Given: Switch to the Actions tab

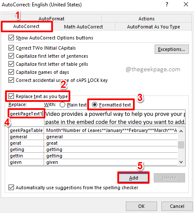Looking at the screenshot, I should [x=147, y=19].
